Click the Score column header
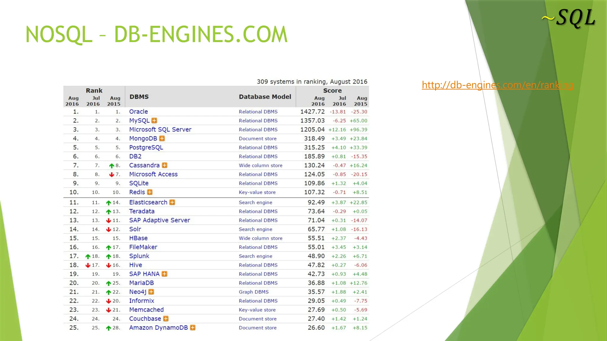The image size is (607, 341). (332, 91)
